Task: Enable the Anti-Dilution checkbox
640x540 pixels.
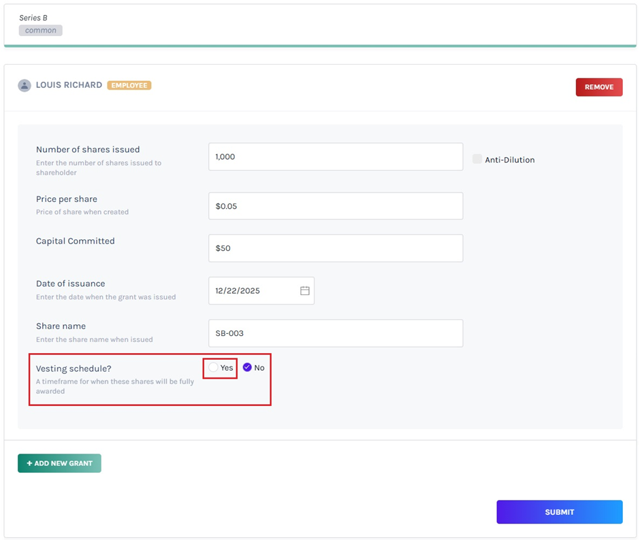Action: point(477,159)
